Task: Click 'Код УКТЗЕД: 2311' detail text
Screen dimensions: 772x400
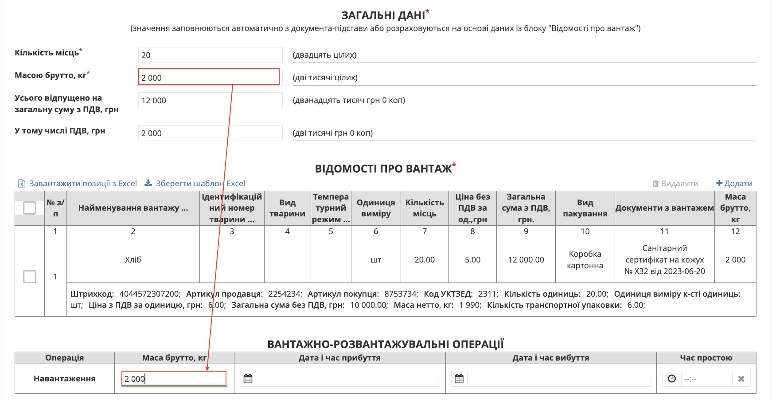Action: (461, 294)
